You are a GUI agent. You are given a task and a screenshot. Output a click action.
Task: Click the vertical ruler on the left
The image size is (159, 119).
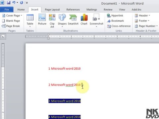pos(3,81)
